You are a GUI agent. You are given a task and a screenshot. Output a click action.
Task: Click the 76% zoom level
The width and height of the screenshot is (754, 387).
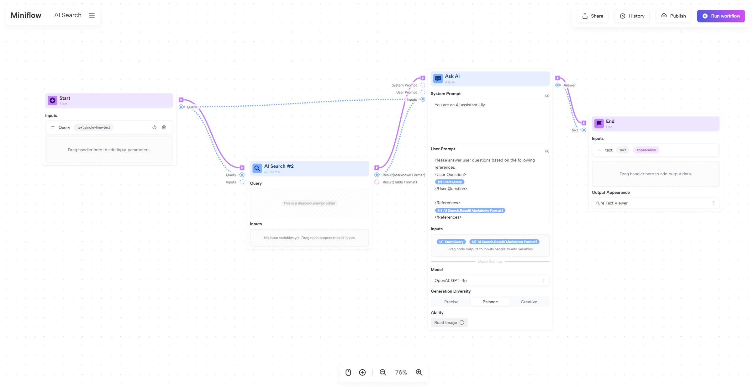401,372
